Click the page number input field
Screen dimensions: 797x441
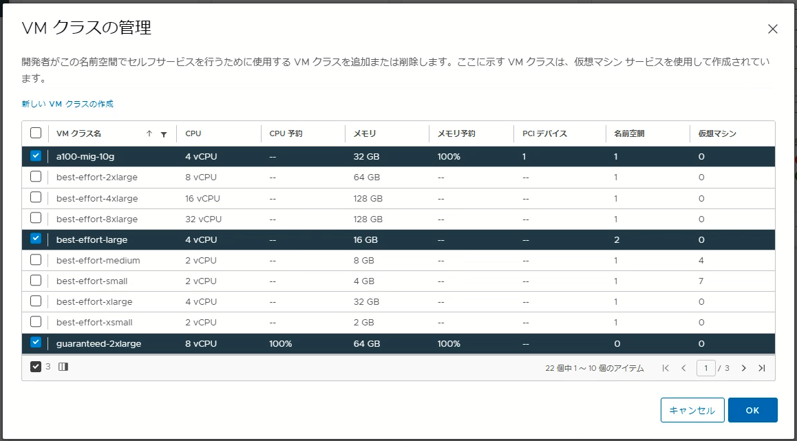coord(706,368)
